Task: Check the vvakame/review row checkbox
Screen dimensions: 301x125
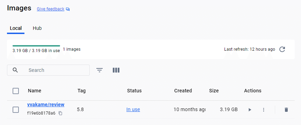Action: [16, 110]
